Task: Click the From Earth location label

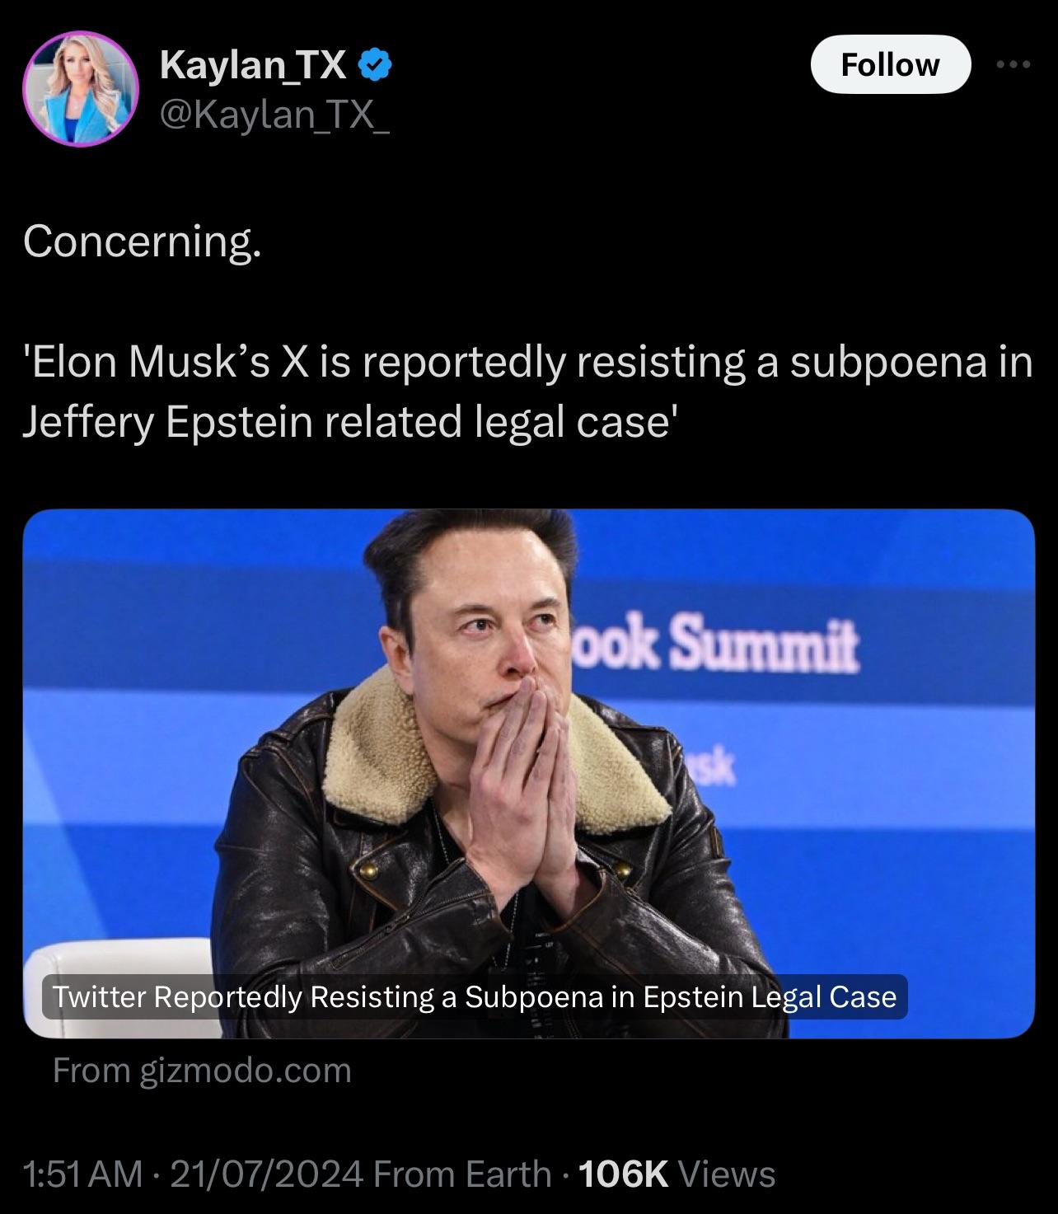Action: 462,1174
